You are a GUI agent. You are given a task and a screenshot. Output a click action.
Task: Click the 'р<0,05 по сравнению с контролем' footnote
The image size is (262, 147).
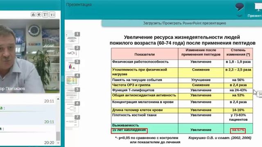(147, 138)
